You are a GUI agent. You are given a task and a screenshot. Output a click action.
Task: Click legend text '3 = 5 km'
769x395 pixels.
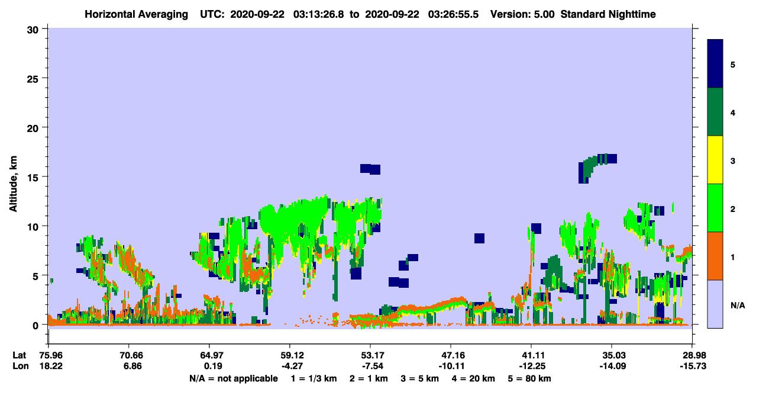pos(421,378)
